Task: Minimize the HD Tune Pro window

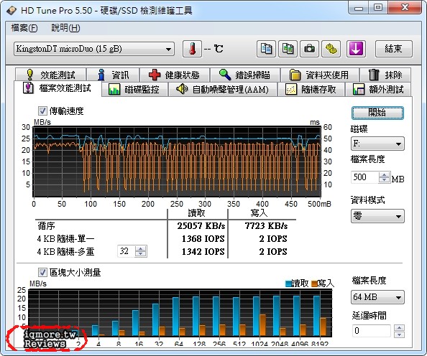Action: 359,7
